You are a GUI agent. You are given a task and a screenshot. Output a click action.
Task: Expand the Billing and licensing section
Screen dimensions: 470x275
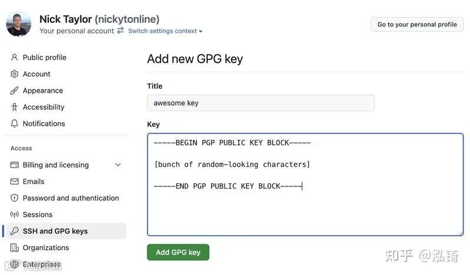click(117, 165)
